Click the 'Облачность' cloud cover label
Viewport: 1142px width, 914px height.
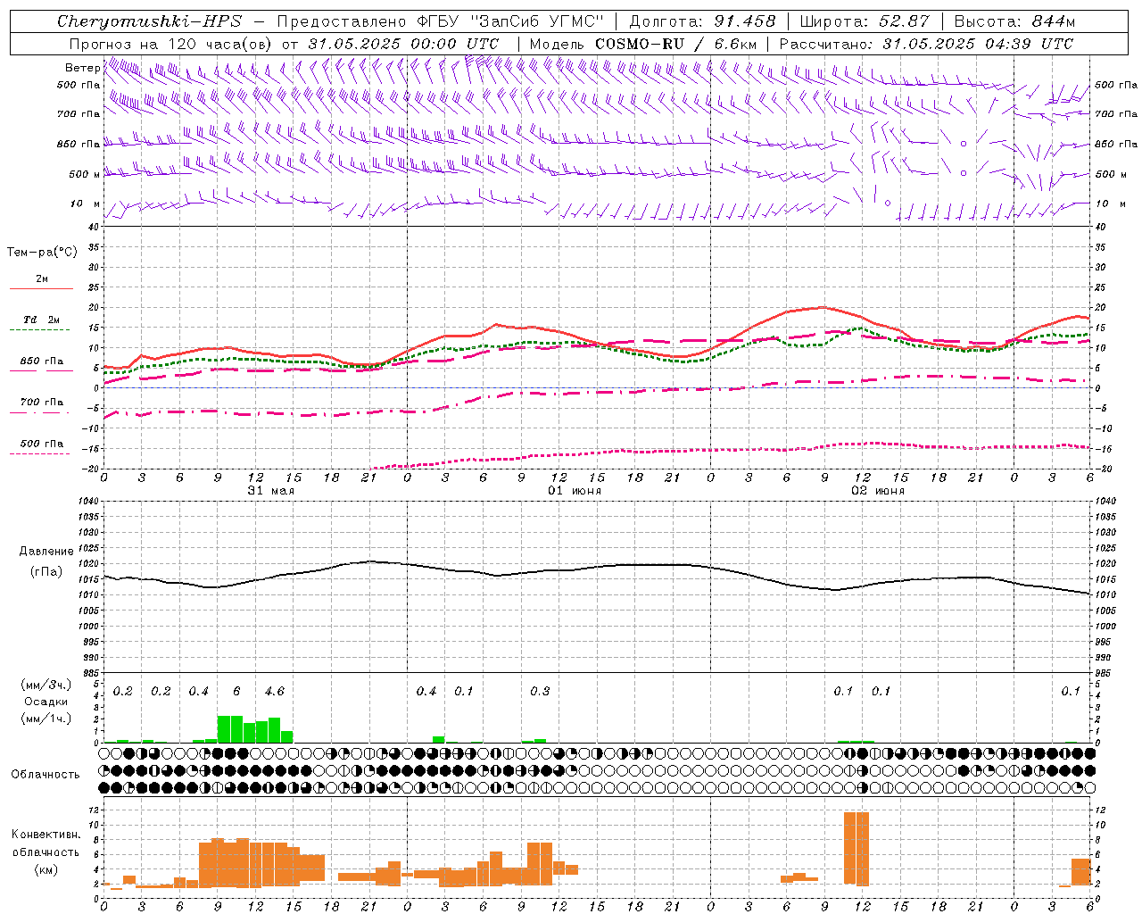point(46,774)
